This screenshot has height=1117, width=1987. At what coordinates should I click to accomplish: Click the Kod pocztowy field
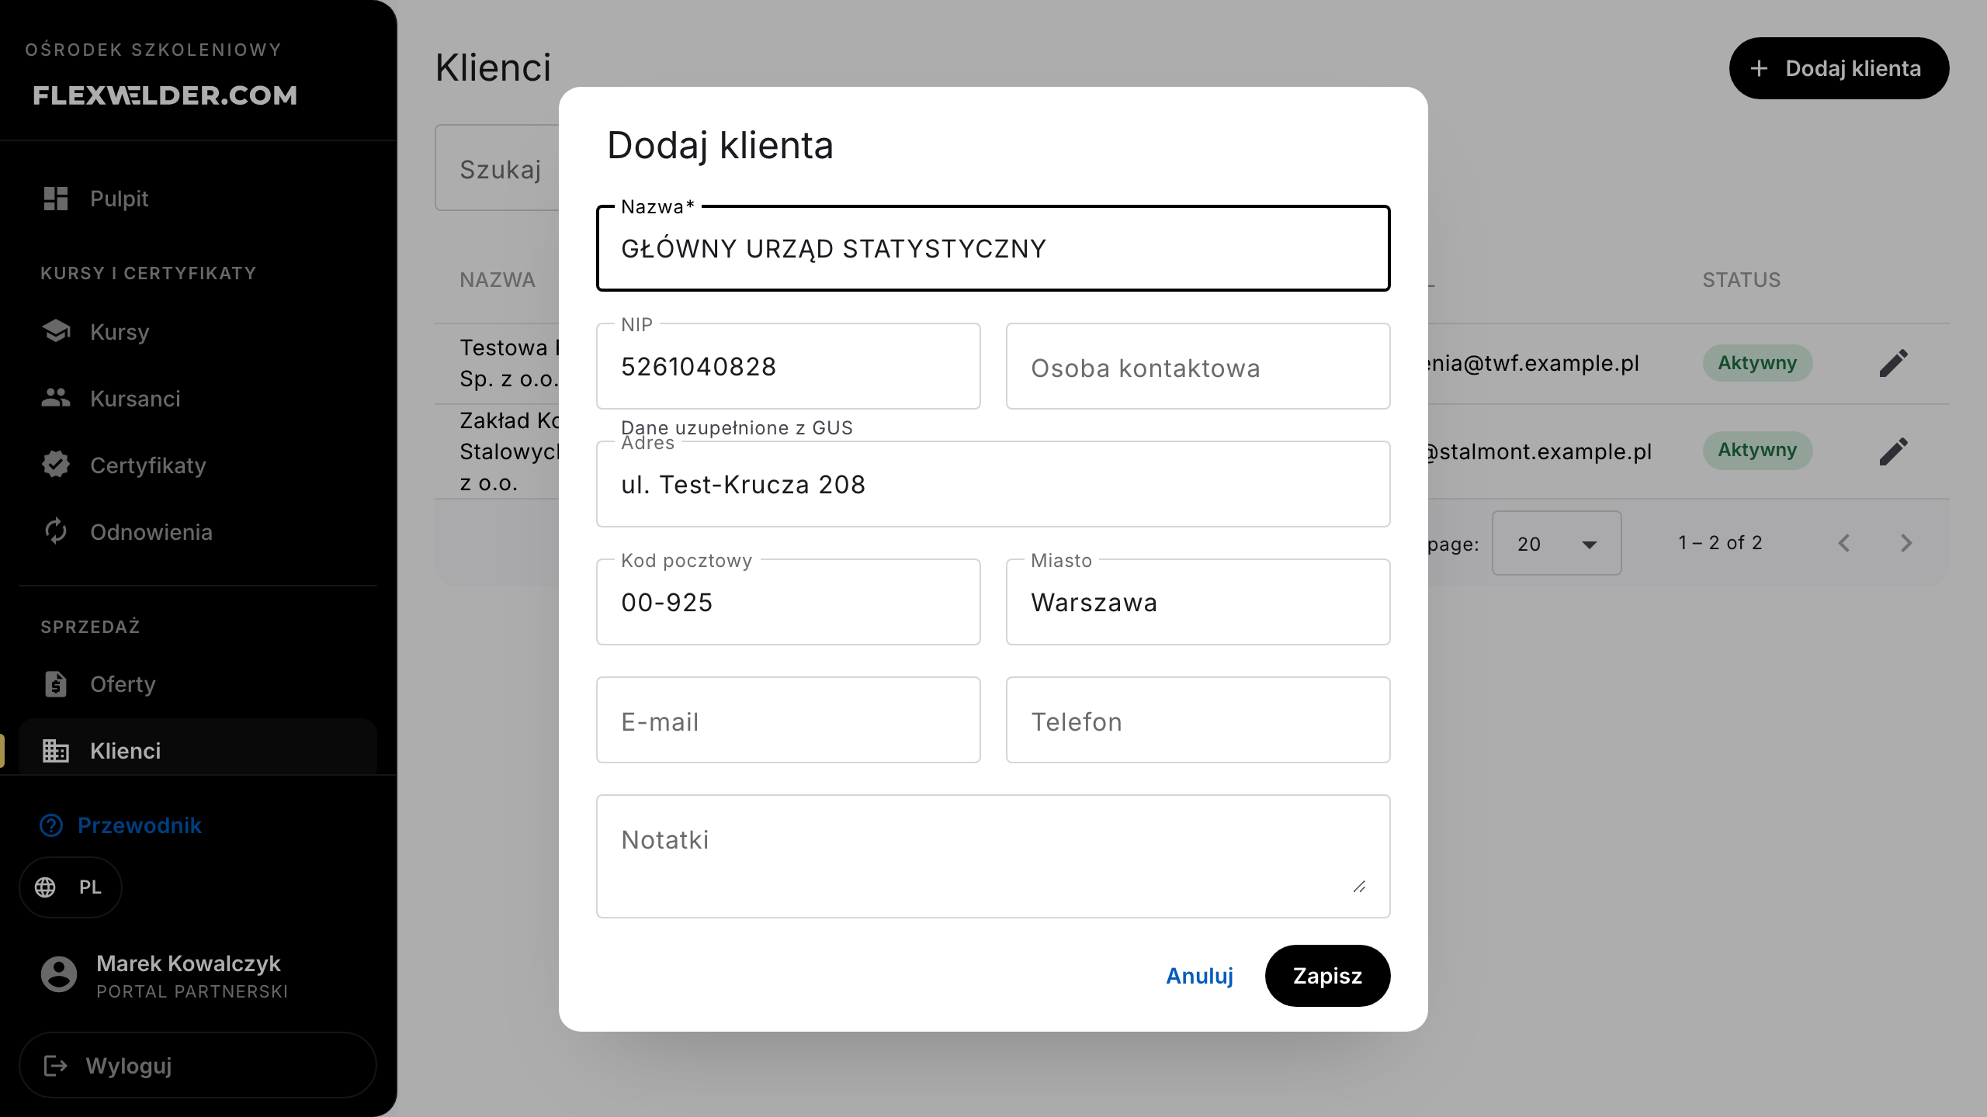tap(788, 602)
